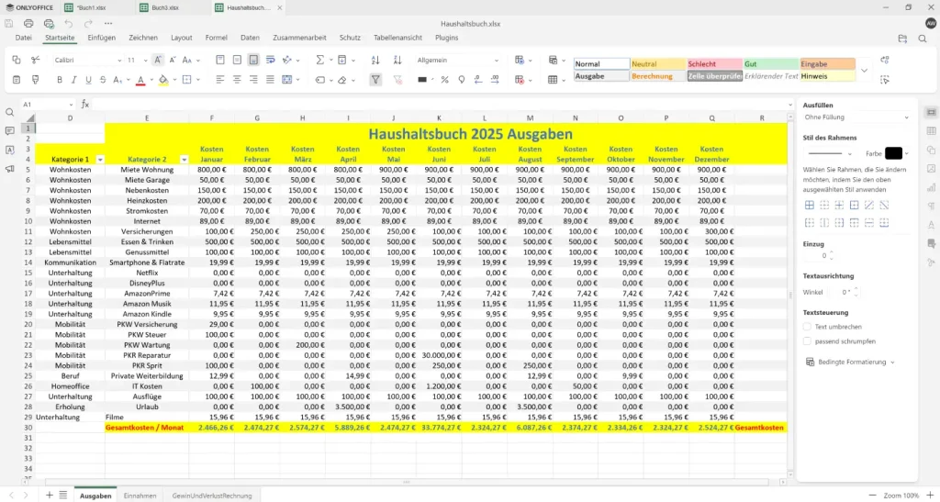Open the Search icon in left sidebar
The image size is (940, 502).
[x=9, y=112]
